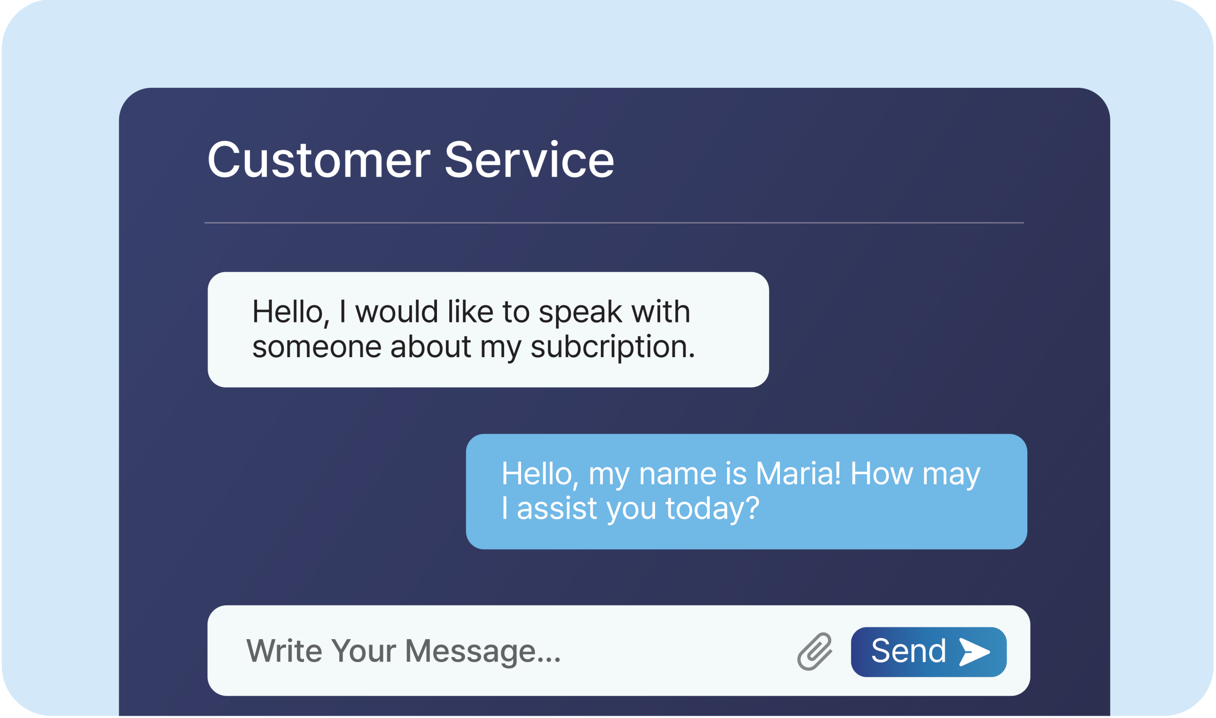This screenshot has height=718, width=1216.
Task: Click the paper plane arrow icon
Action: (976, 652)
